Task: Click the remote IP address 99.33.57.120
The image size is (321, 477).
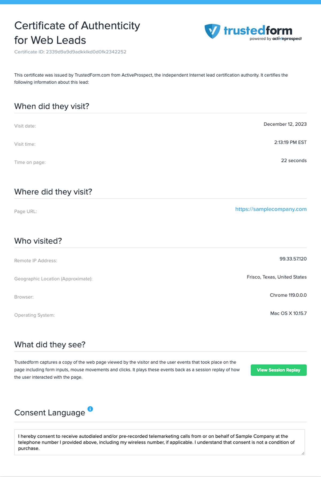Action: click(x=293, y=259)
